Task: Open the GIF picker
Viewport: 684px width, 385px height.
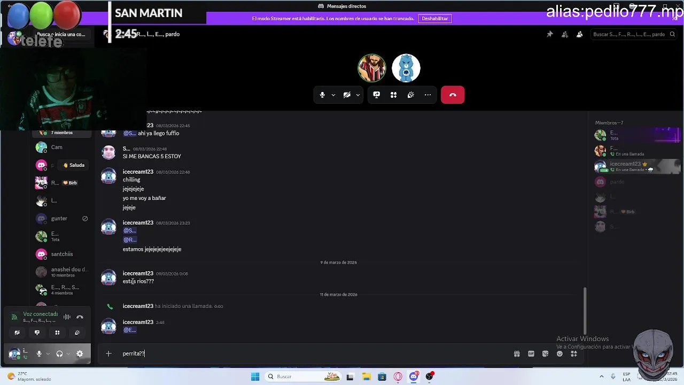Action: (531, 353)
